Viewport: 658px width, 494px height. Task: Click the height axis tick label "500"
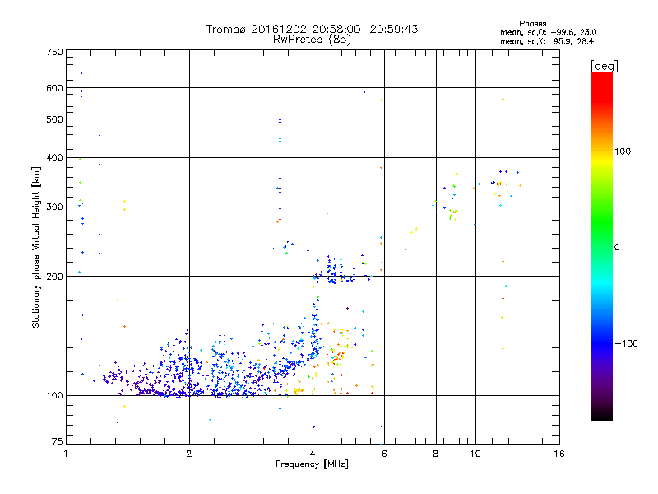(x=54, y=119)
